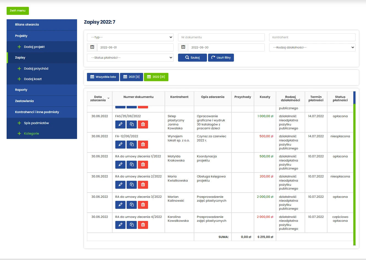Open the Rodzaj działalności dropdown
Image resolution: width=366 pixels, height=260 pixels.
pos(312,47)
